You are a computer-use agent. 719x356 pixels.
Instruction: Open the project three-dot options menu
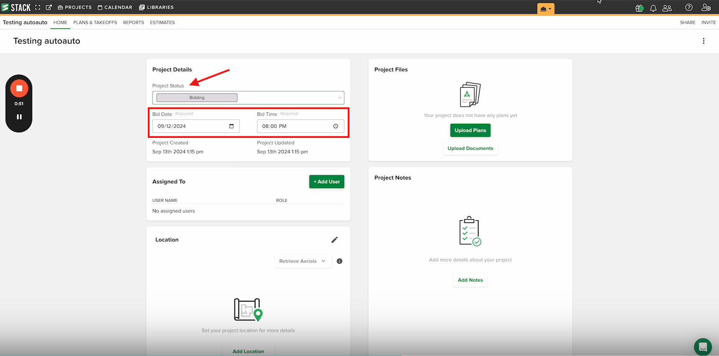pyautogui.click(x=704, y=41)
